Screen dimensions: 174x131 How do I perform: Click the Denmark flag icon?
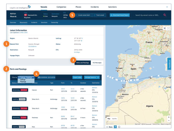click(26, 15)
